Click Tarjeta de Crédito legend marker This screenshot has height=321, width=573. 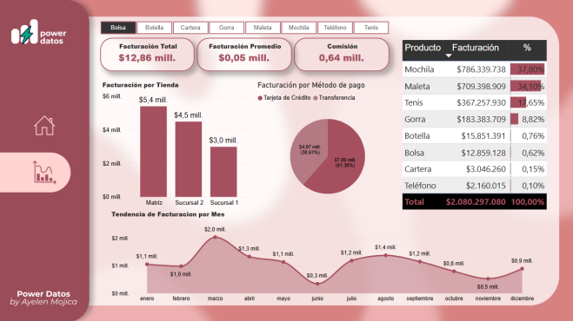(260, 98)
